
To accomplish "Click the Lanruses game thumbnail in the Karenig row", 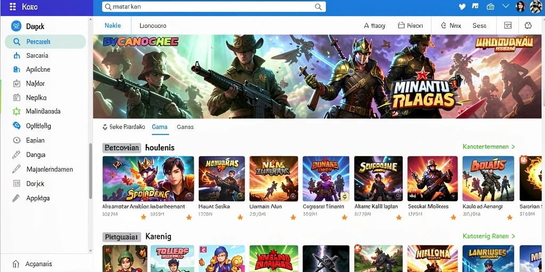I will pos(488,259).
